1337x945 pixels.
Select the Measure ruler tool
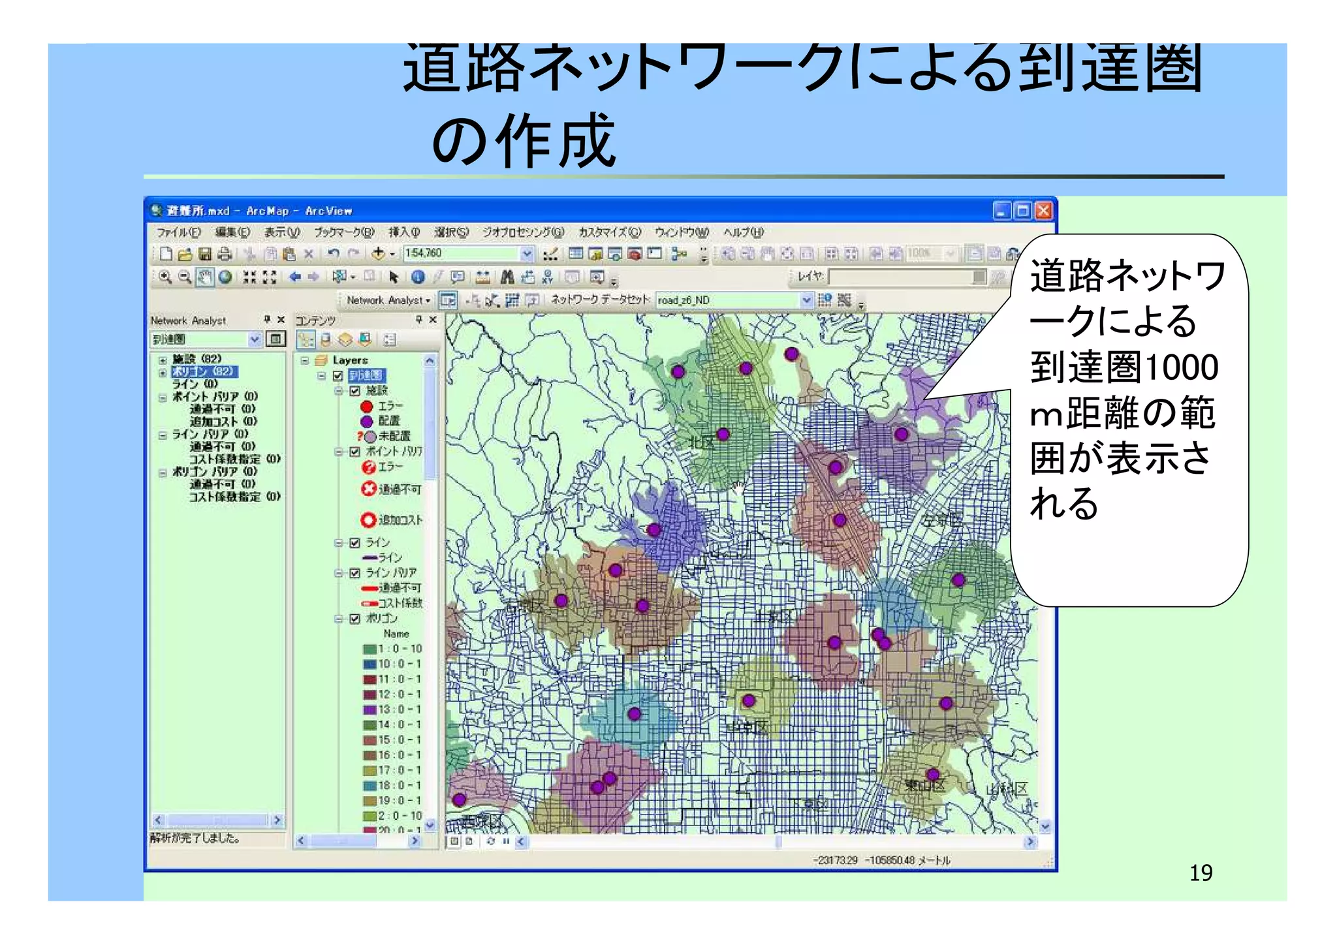tap(482, 277)
